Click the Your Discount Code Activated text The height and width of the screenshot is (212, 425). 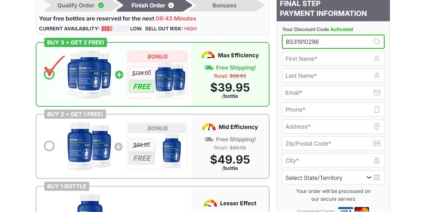317,29
